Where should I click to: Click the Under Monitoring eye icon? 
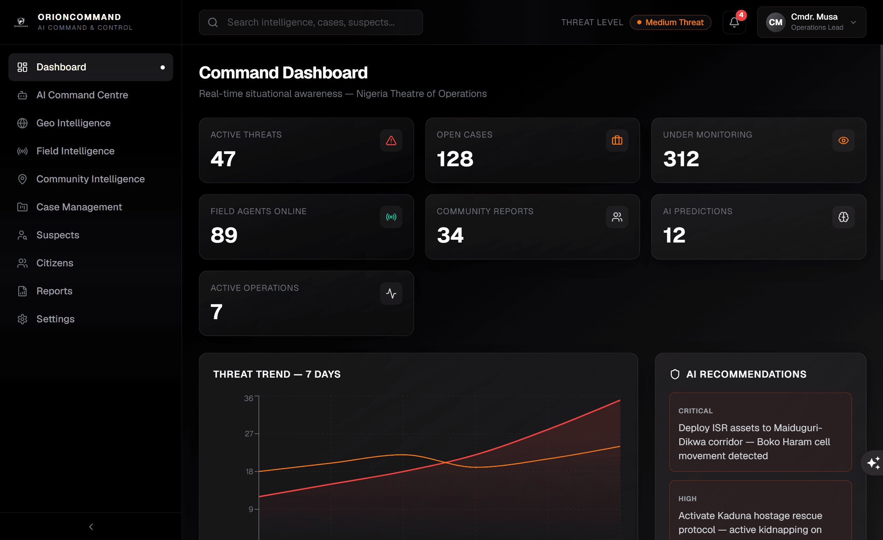click(843, 140)
